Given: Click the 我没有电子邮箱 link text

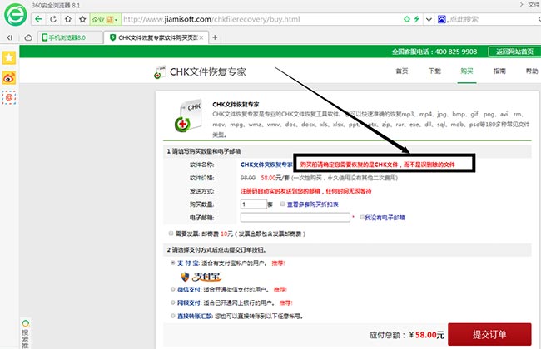Looking at the screenshot, I should (x=385, y=218).
